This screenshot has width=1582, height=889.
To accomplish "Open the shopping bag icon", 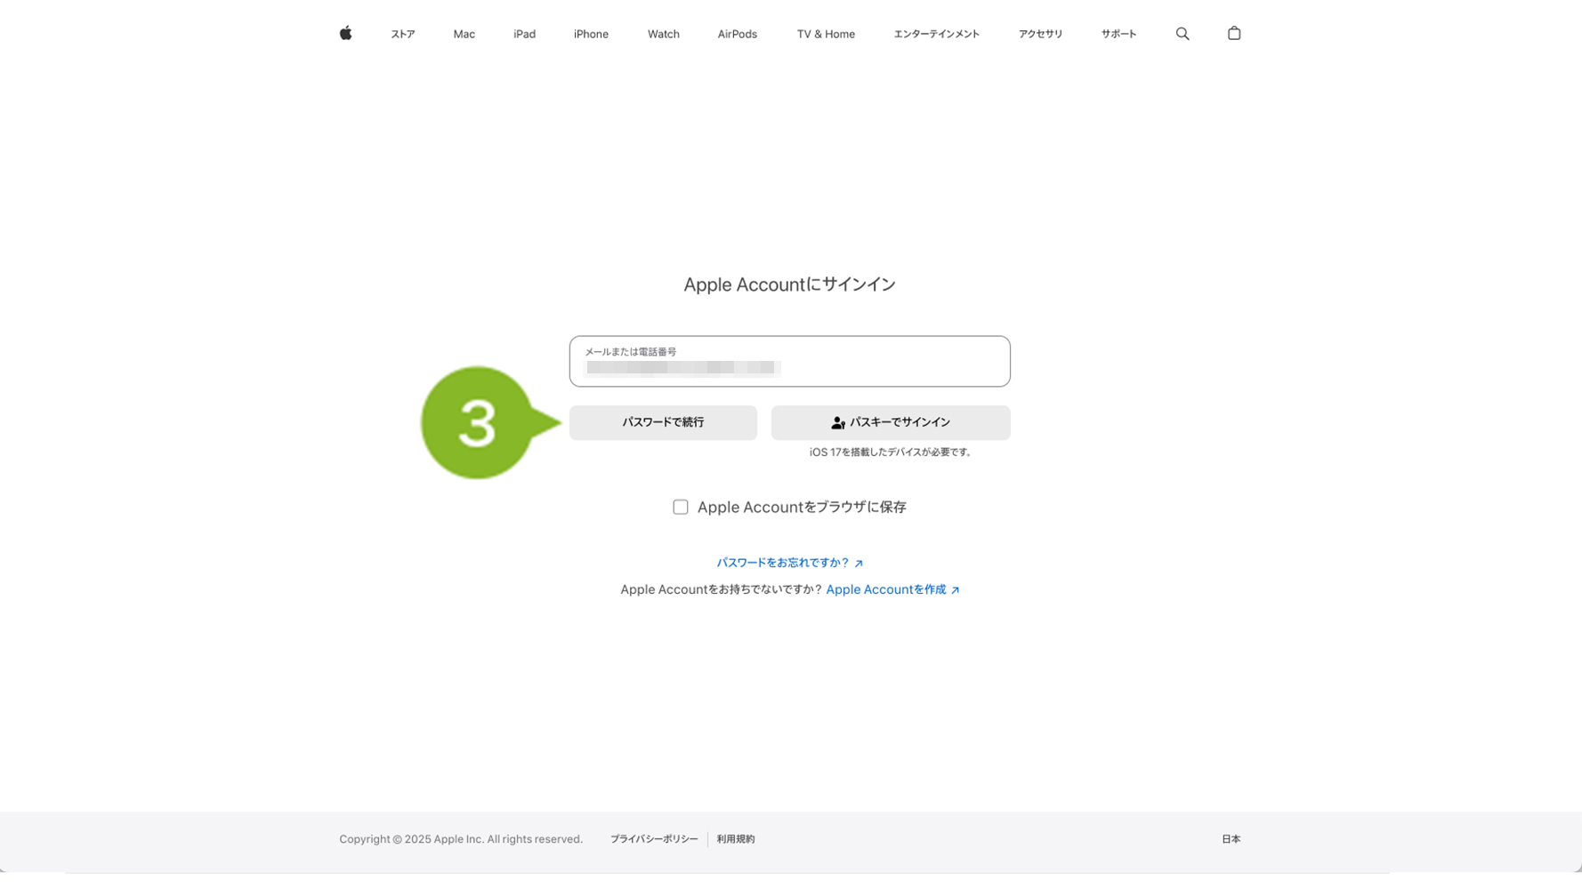I will [x=1234, y=34].
